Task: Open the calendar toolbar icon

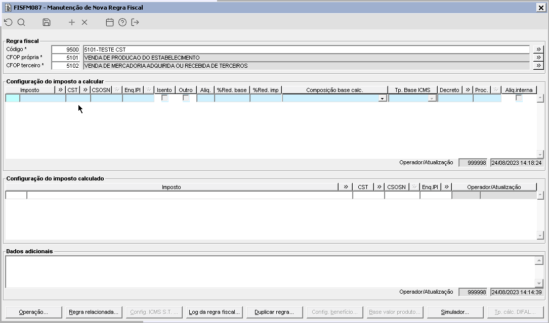Action: click(x=110, y=22)
